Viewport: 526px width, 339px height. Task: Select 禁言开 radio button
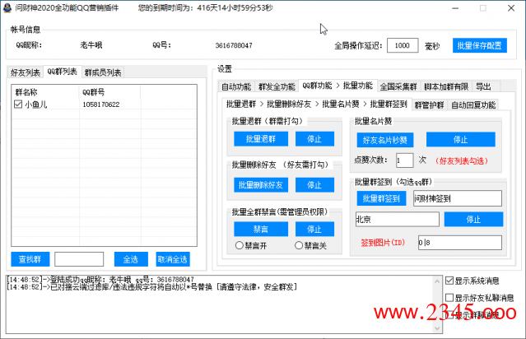(240, 245)
